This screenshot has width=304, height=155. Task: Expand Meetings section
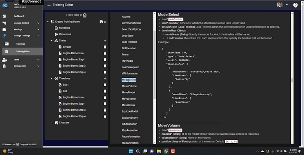(38, 29)
